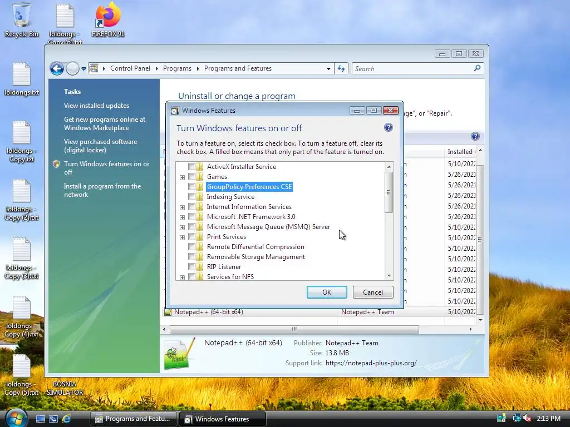The width and height of the screenshot is (570, 427).
Task: Check the ActiveX Installer Service box
Action: coord(191,167)
